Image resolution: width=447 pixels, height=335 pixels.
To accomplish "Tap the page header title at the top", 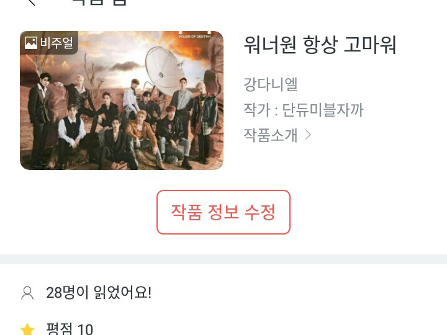I will click(x=99, y=2).
